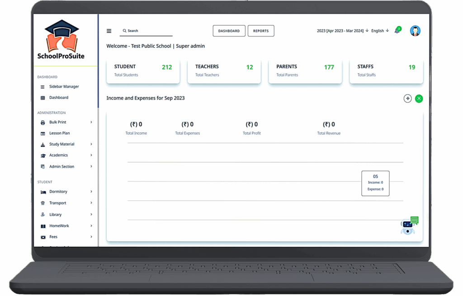This screenshot has height=296, width=463.
Task: Click the move widget crosshair icon
Action: 407,98
